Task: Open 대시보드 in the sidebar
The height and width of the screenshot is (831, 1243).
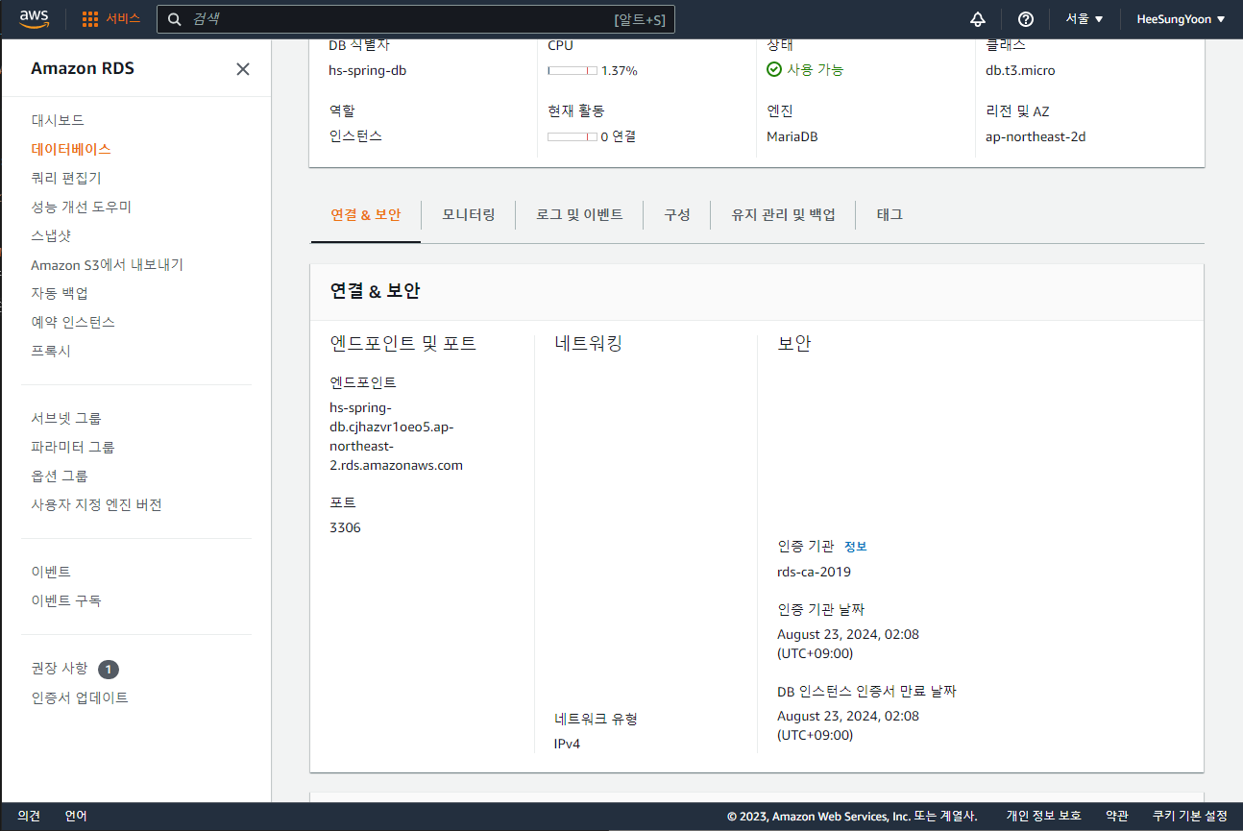Action: tap(58, 120)
